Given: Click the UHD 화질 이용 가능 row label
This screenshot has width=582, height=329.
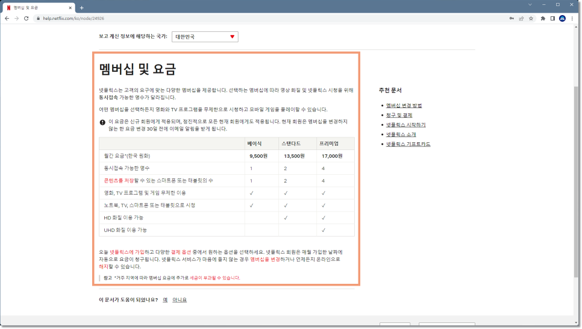Looking at the screenshot, I should (125, 230).
